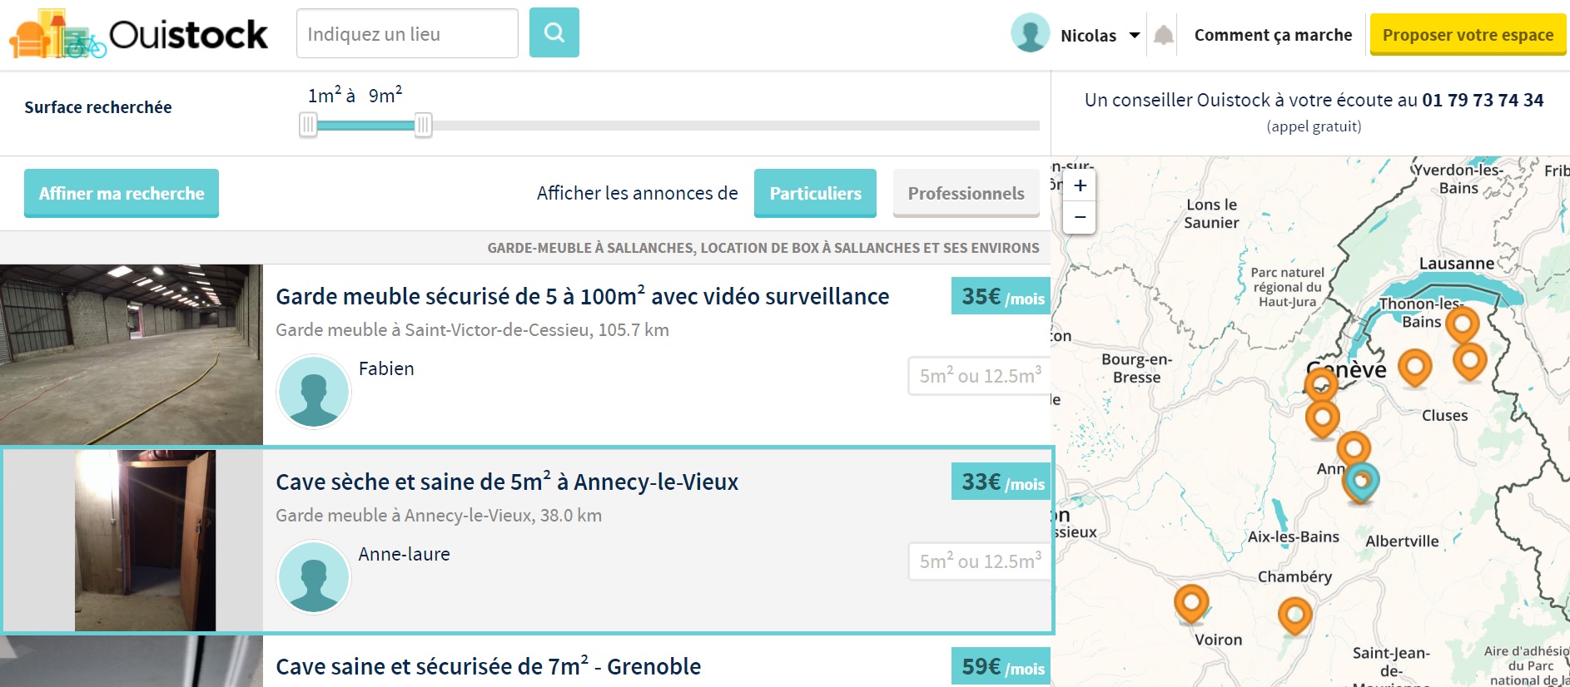
Task: Click upper map marker near Thonon-les-Bains
Action: click(x=1462, y=324)
